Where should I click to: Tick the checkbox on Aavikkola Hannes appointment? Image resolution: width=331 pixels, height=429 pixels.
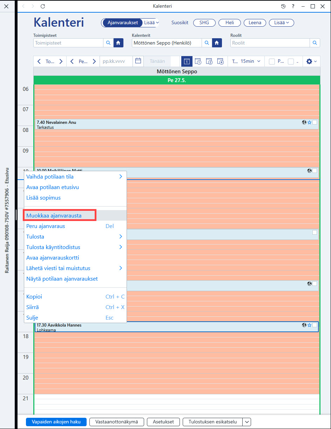click(315, 325)
